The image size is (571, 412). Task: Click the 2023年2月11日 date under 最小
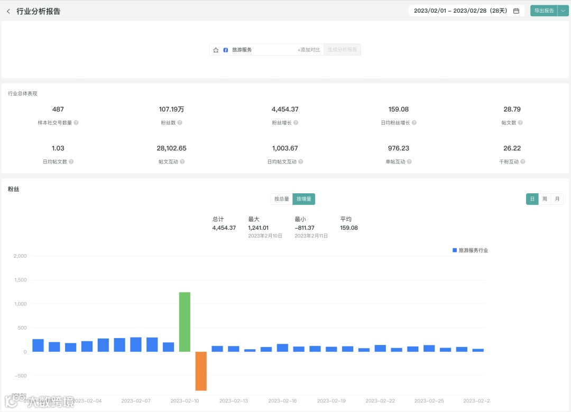click(x=311, y=236)
